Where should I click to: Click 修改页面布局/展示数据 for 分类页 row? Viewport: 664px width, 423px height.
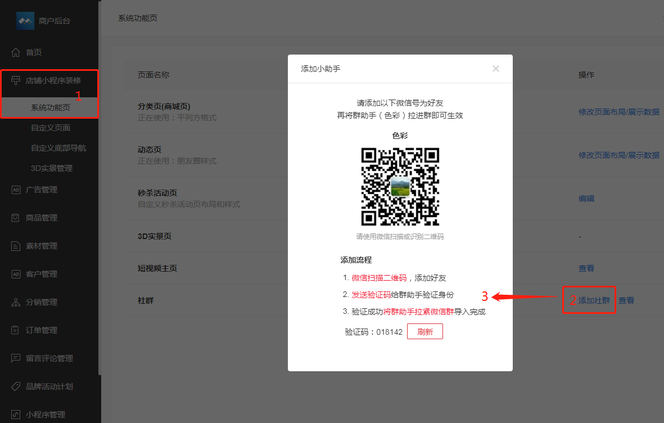(x=618, y=112)
